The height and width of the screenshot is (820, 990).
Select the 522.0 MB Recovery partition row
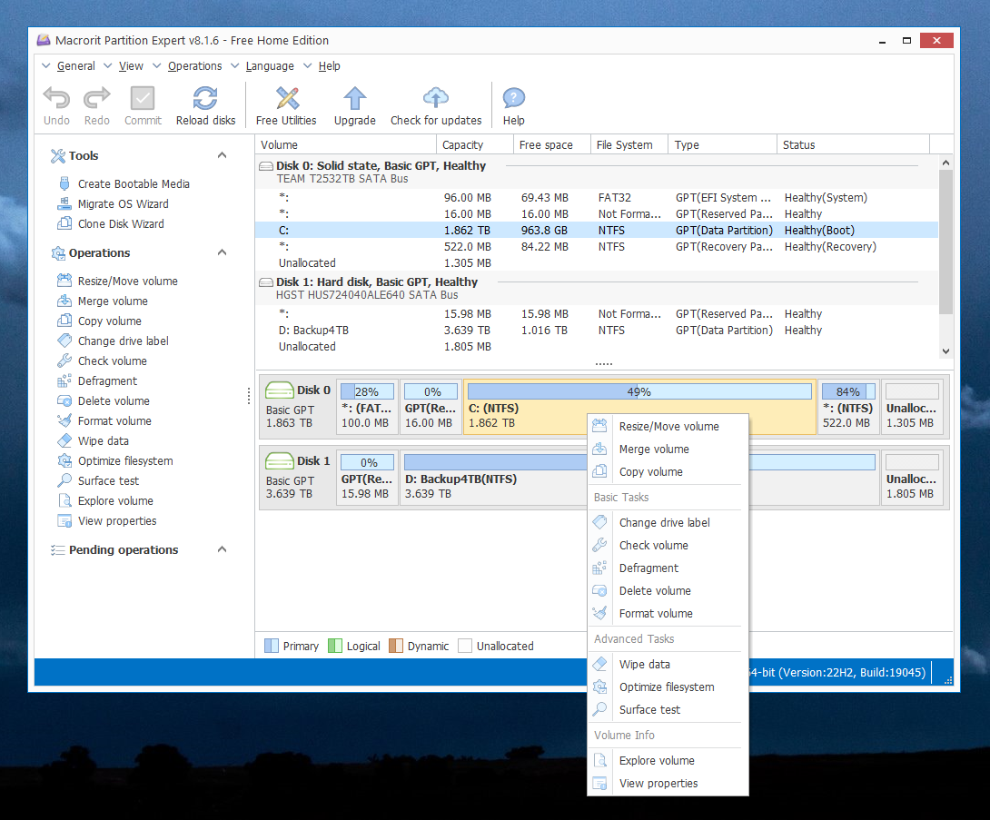coord(597,247)
